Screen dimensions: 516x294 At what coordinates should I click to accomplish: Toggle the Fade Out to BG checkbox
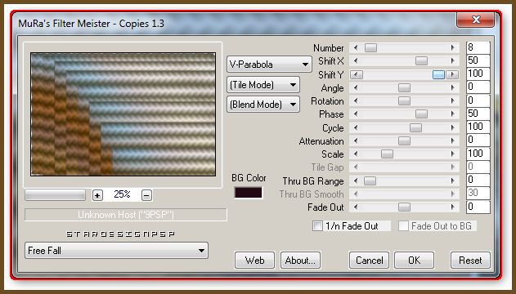pos(403,226)
